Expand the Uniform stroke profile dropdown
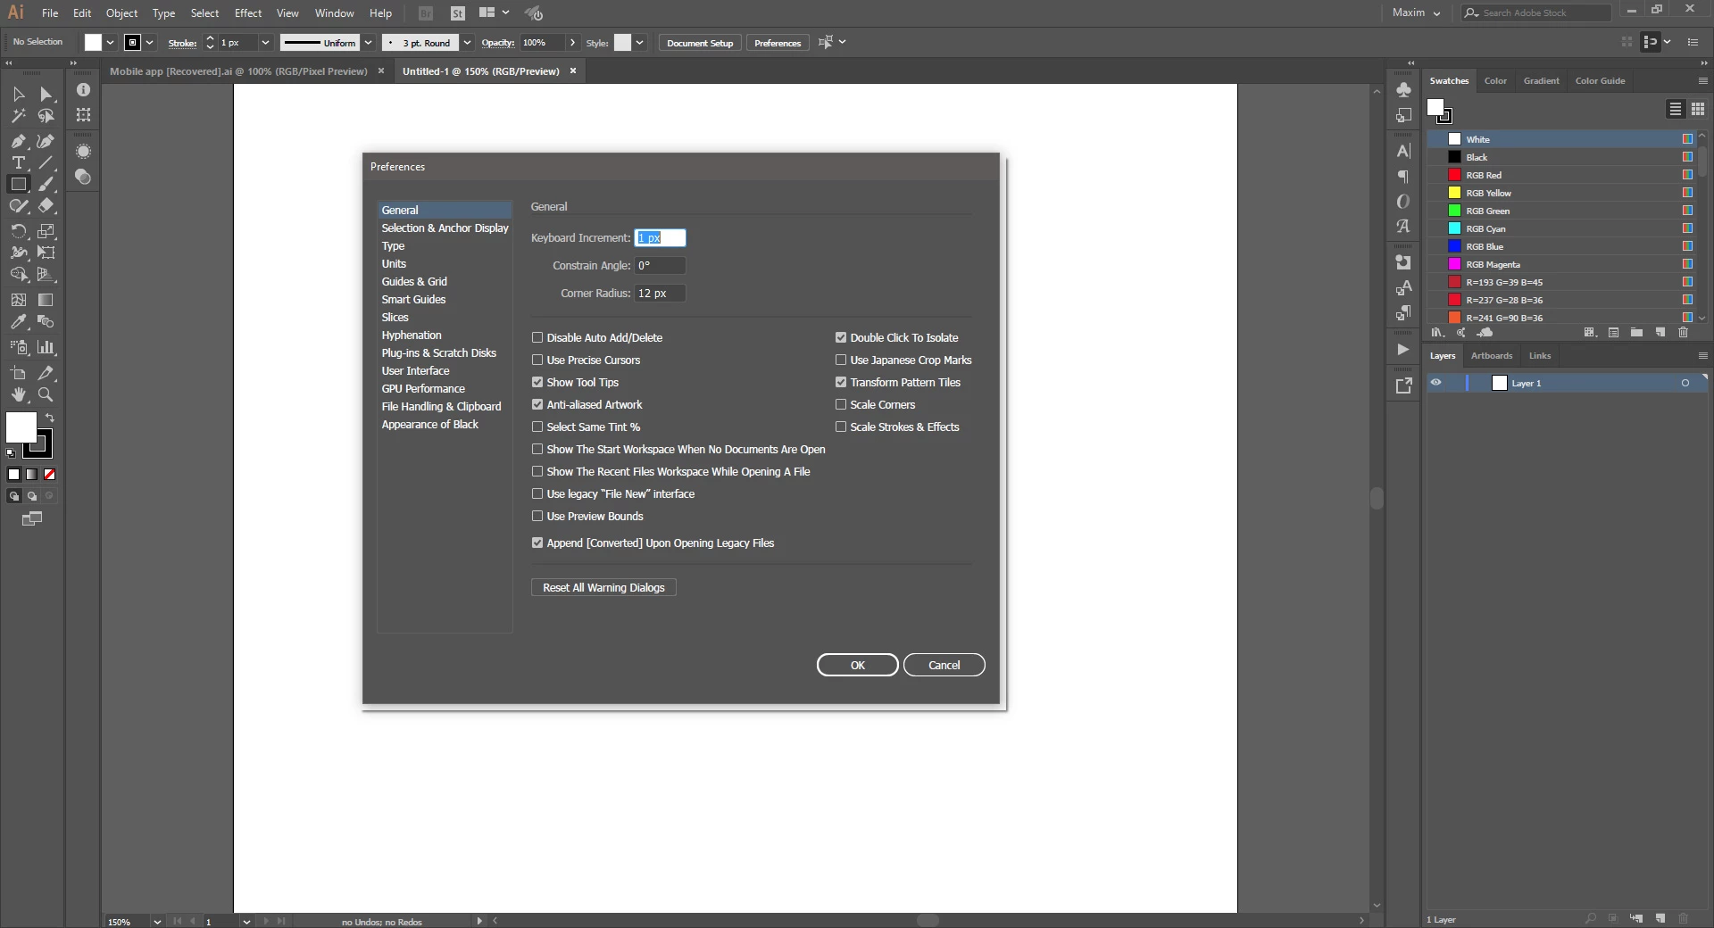 click(368, 43)
